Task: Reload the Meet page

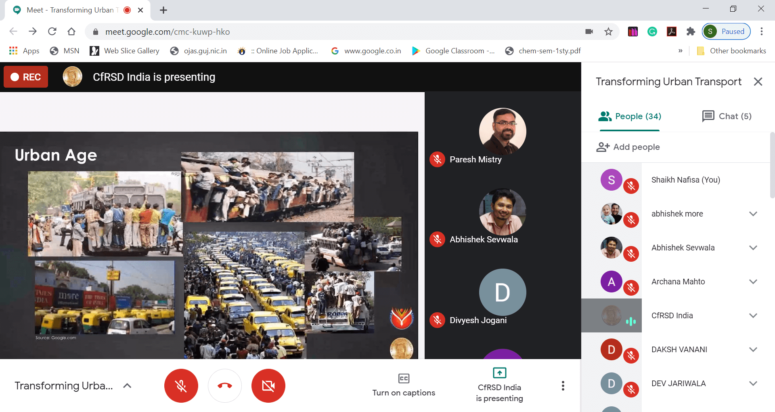Action: (x=52, y=32)
